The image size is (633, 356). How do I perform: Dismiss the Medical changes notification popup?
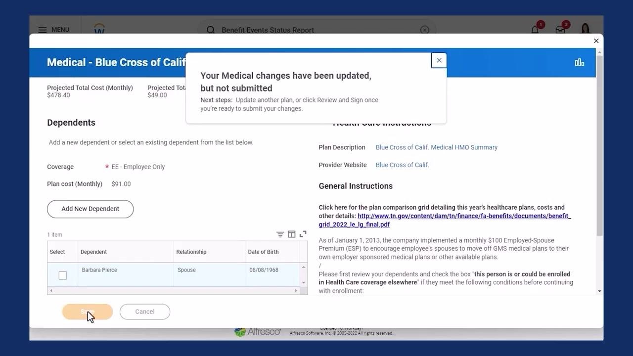(439, 60)
